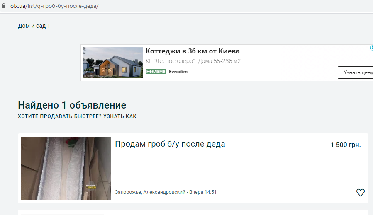Image resolution: width=373 pixels, height=215 pixels.
Task: Click the heading Найдено 1 объявление
Action: (x=72, y=105)
